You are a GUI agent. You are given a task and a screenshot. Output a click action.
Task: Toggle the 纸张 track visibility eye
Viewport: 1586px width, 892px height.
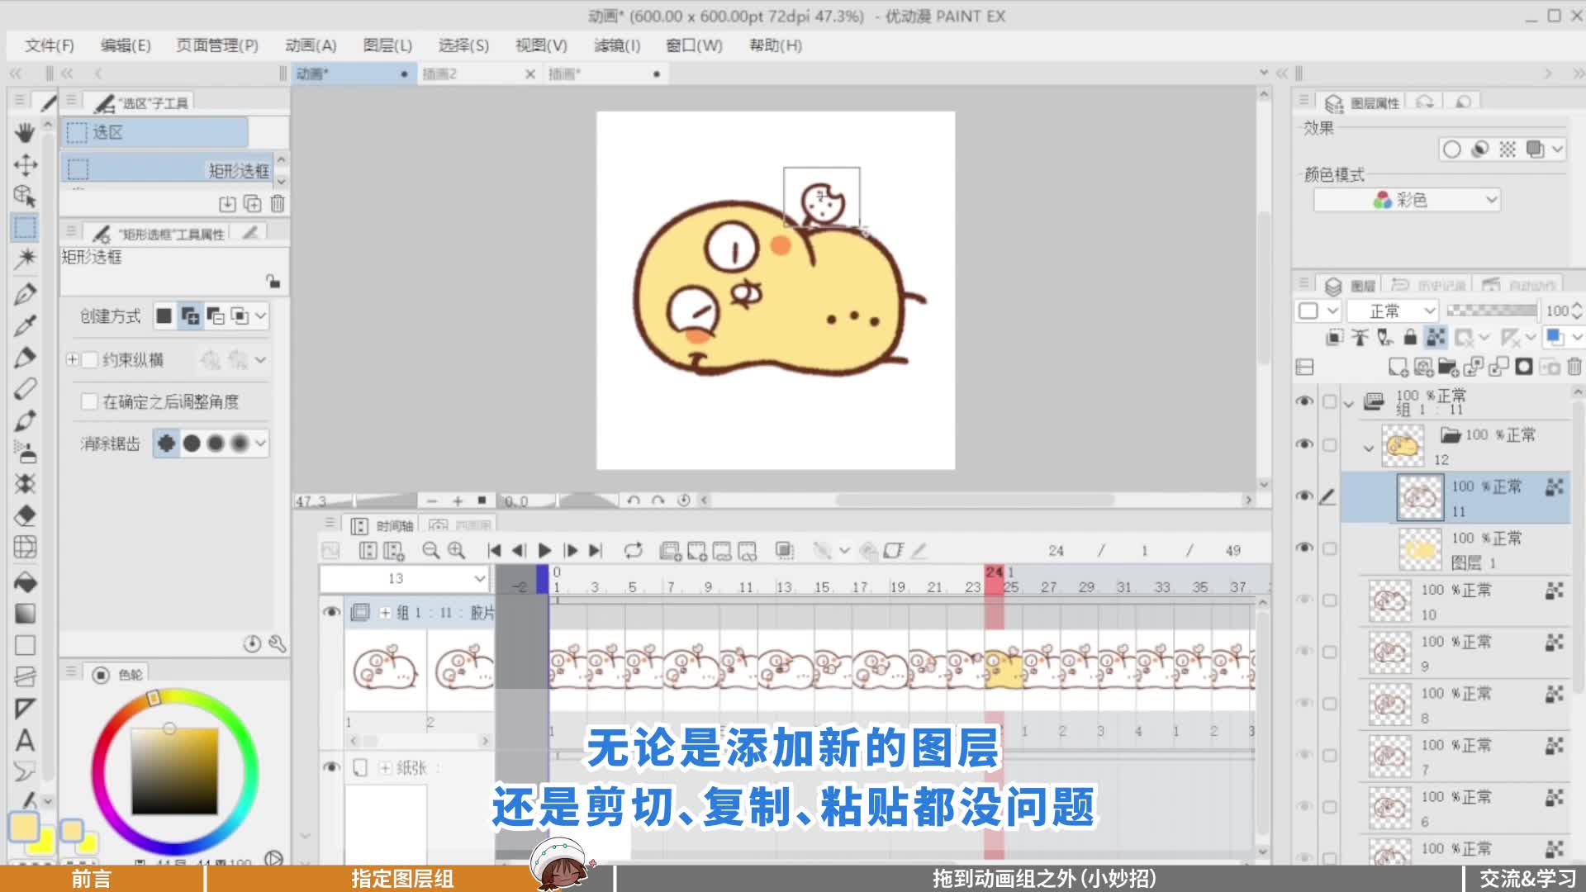point(331,767)
